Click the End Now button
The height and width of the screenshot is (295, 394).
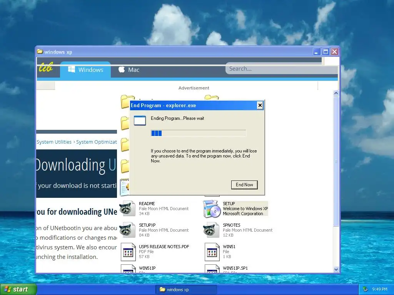tap(244, 185)
